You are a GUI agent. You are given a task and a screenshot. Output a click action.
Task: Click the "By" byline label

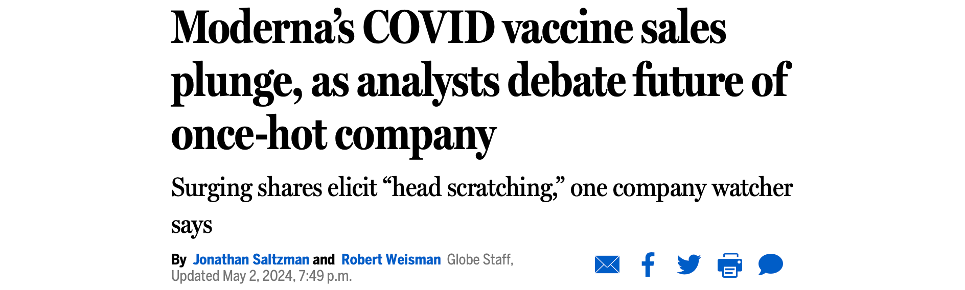tap(179, 260)
